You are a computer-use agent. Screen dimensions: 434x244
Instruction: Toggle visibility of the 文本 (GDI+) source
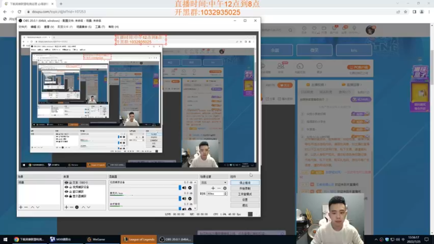pyautogui.click(x=66, y=183)
